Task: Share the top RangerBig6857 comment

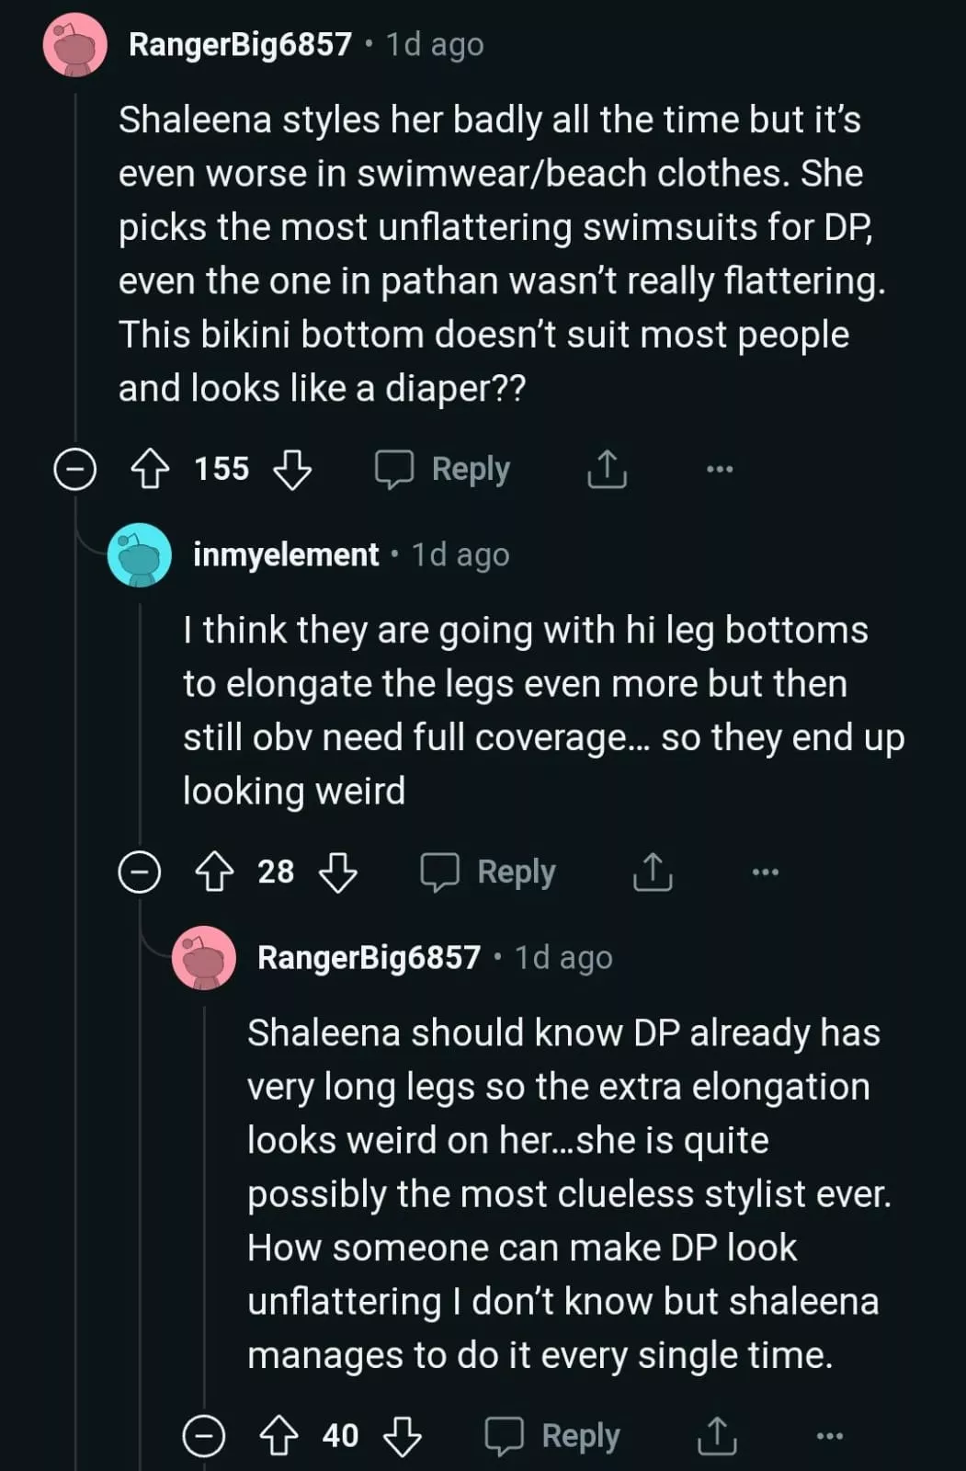Action: (x=607, y=469)
